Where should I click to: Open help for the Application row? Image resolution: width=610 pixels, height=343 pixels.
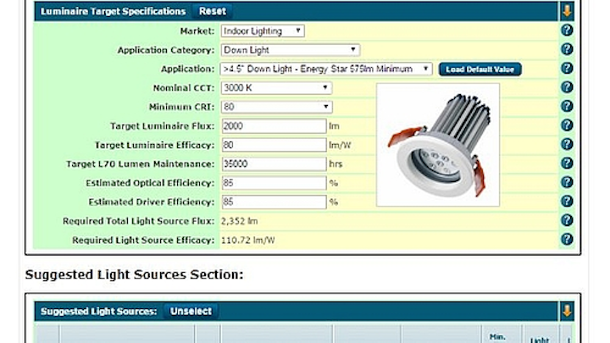pyautogui.click(x=567, y=68)
